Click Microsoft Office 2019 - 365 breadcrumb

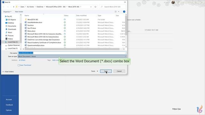coord(56,7)
